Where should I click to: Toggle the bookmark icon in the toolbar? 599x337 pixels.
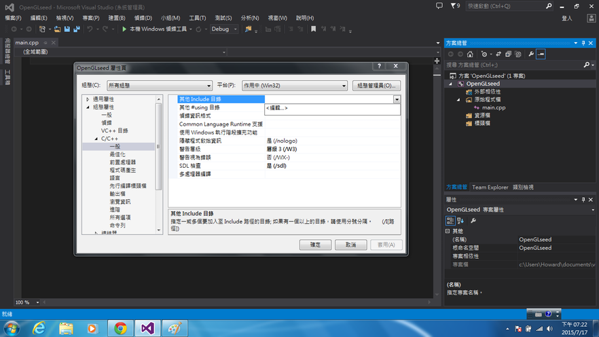tap(313, 29)
